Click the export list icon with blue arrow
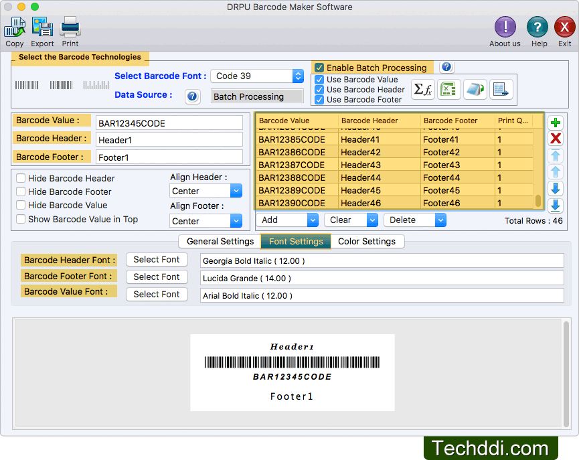Screen dimensions: 579x460 coord(501,90)
